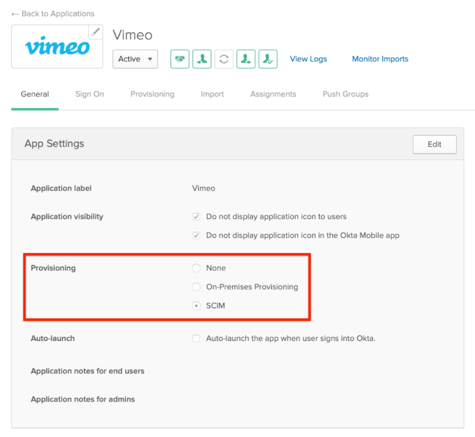Open the View Logs link
Viewport: 475px width, 437px height.
308,59
